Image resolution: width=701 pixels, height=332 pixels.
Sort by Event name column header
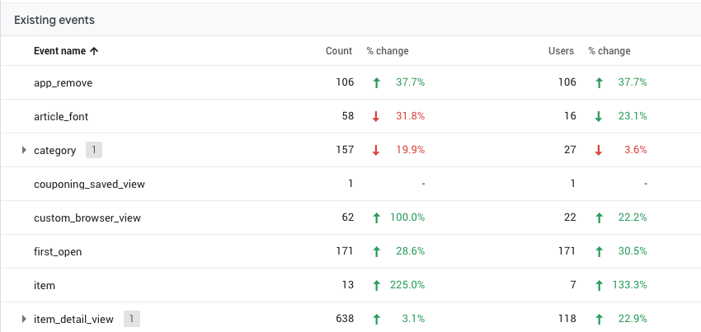(59, 51)
